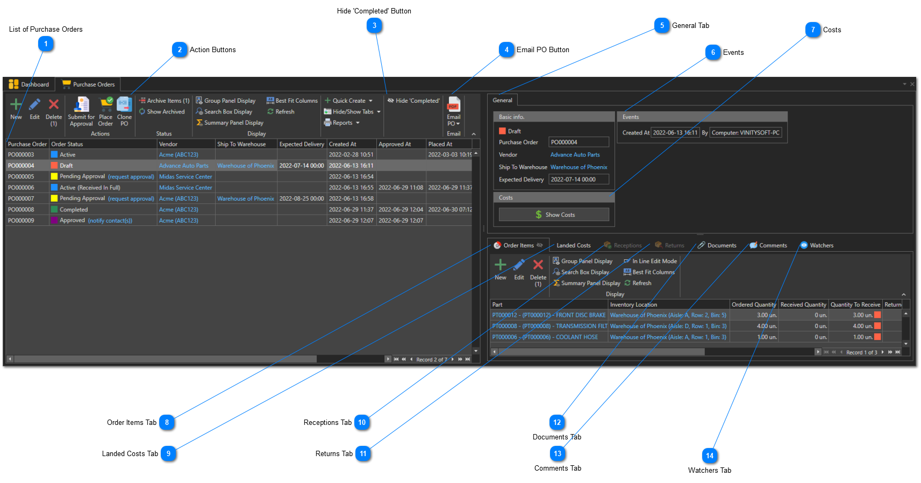Click Submit for Approval icon
The image size is (921, 483).
point(81,104)
